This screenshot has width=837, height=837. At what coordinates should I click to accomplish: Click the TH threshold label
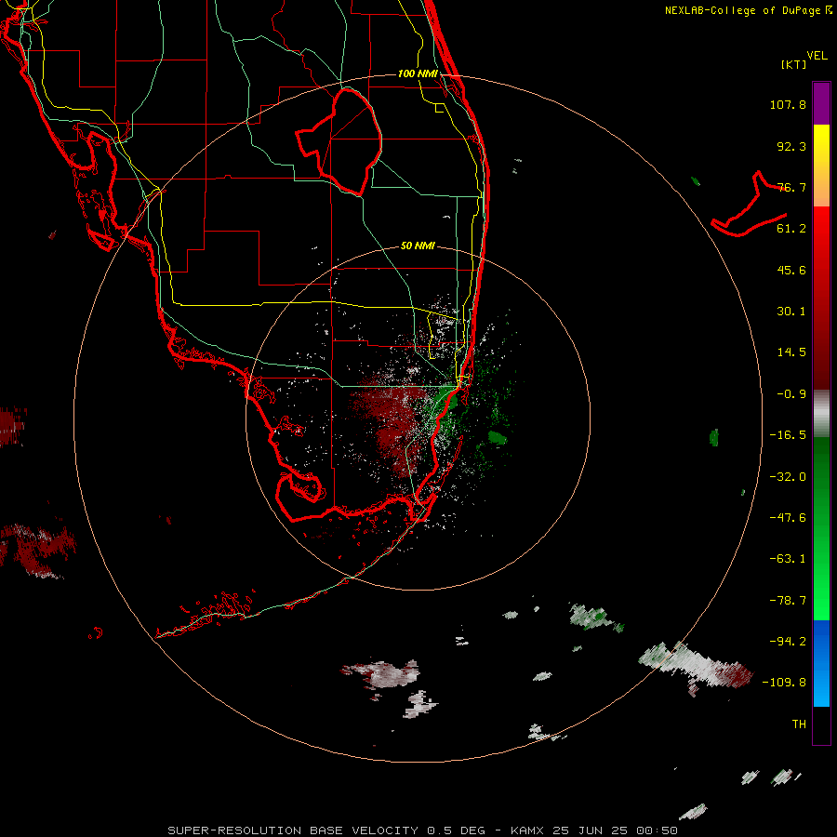coord(799,724)
